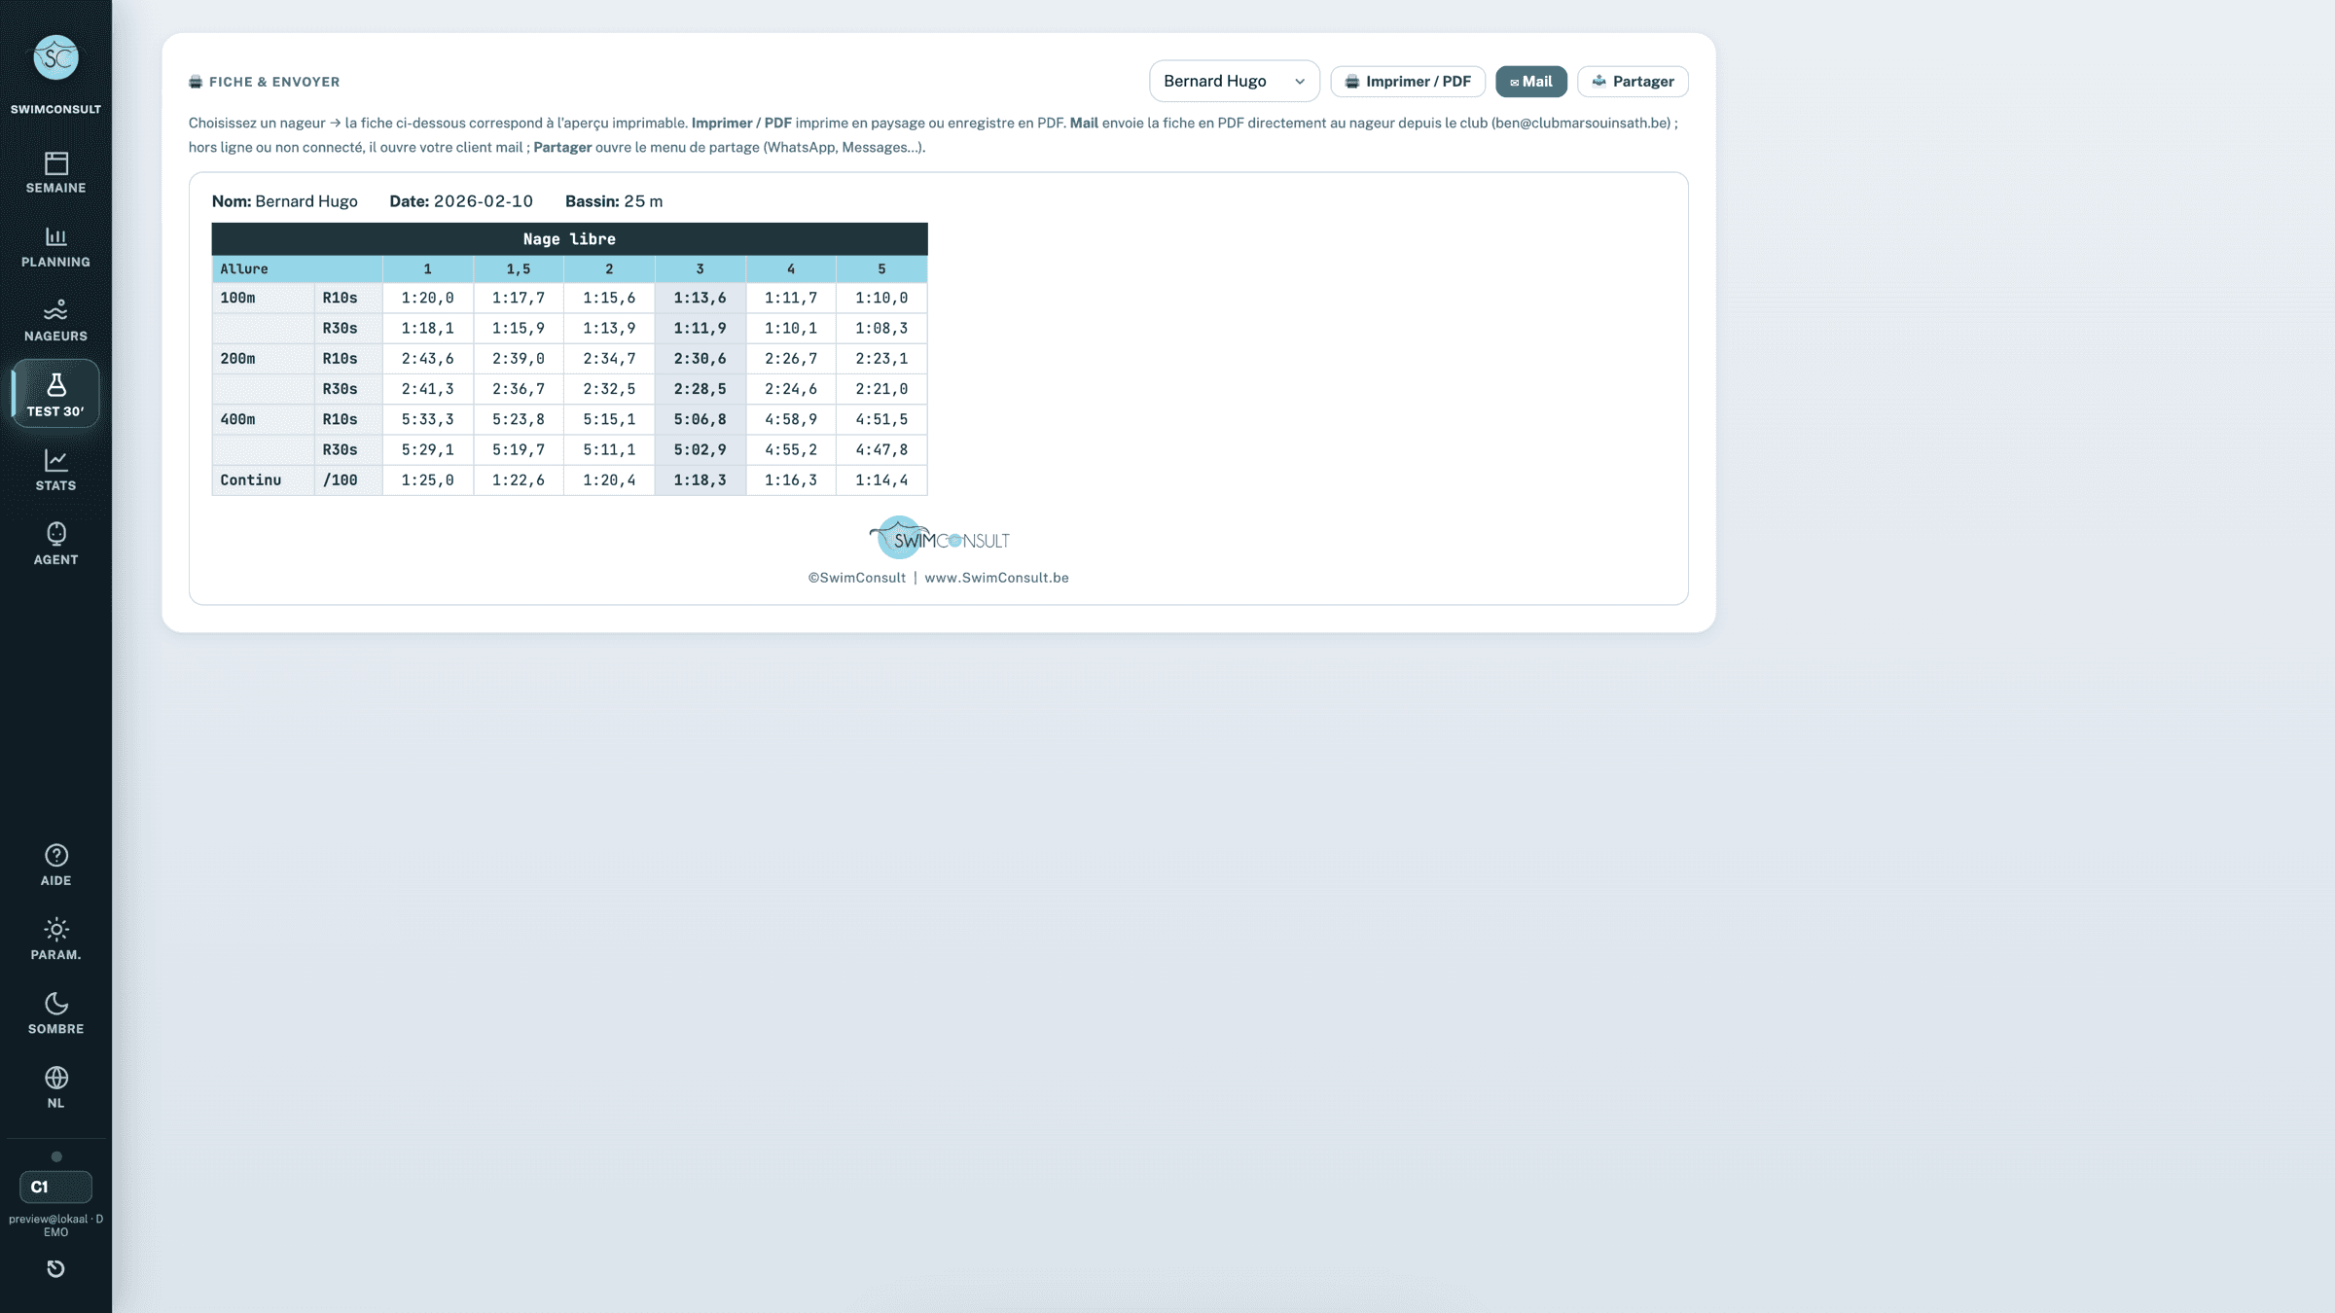The image size is (2335, 1313).
Task: Open the Aide help section
Action: 55,866
